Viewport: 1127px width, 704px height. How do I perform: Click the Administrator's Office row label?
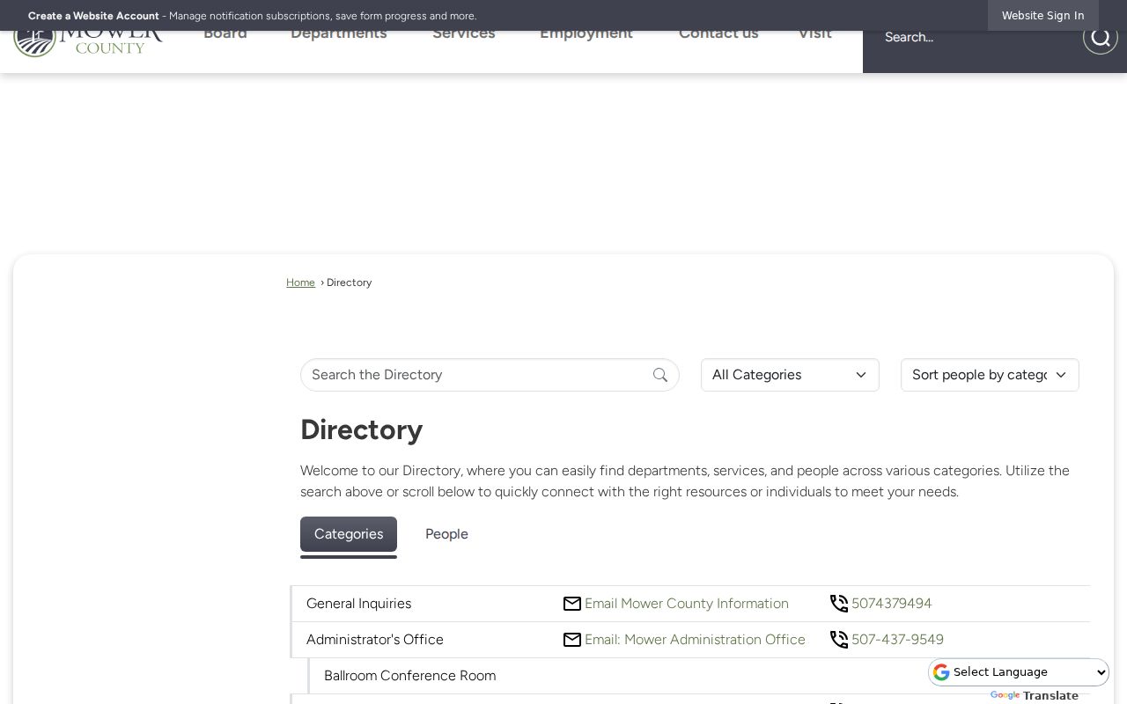(375, 640)
